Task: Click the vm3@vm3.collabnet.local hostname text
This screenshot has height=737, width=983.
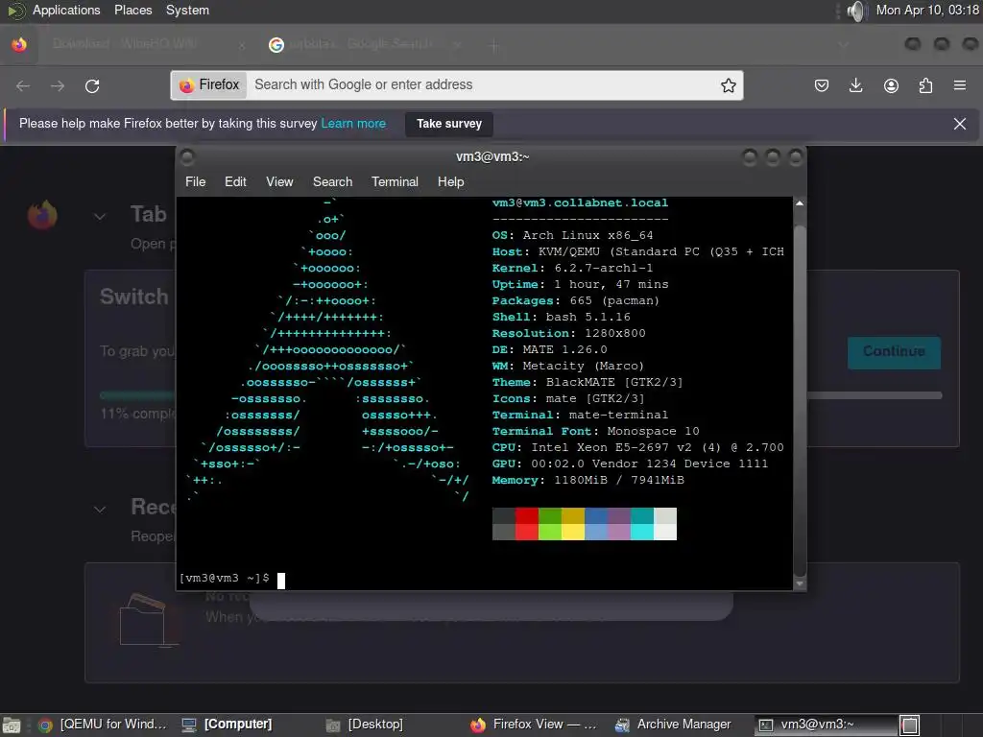Action: click(x=580, y=203)
